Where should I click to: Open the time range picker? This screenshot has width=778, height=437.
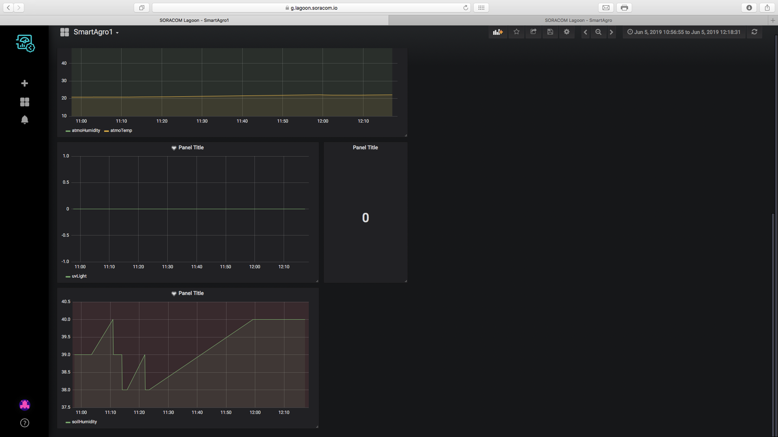coord(684,32)
